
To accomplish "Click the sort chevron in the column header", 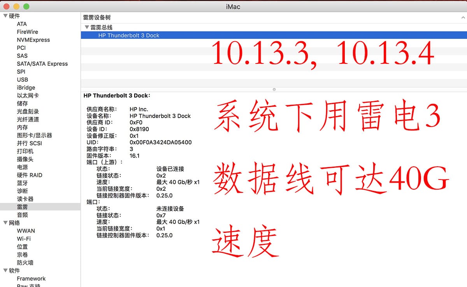I will coord(462,18).
